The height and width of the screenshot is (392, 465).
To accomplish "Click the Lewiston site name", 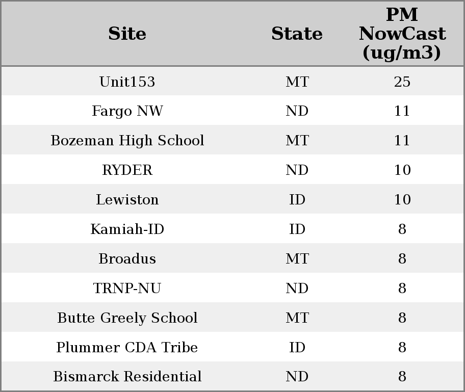I will pyautogui.click(x=127, y=200).
